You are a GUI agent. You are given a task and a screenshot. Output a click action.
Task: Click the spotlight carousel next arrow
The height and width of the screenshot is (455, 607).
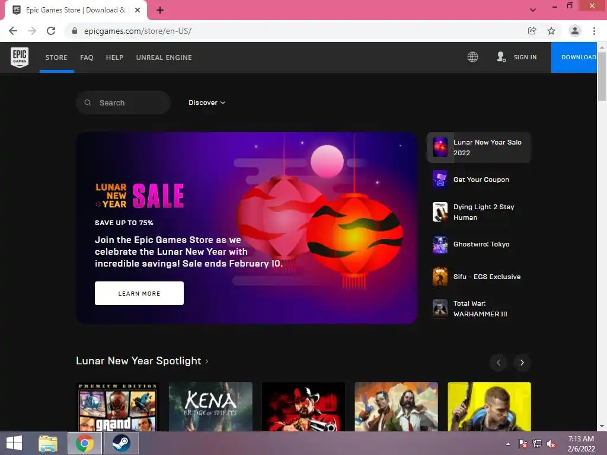pyautogui.click(x=522, y=363)
